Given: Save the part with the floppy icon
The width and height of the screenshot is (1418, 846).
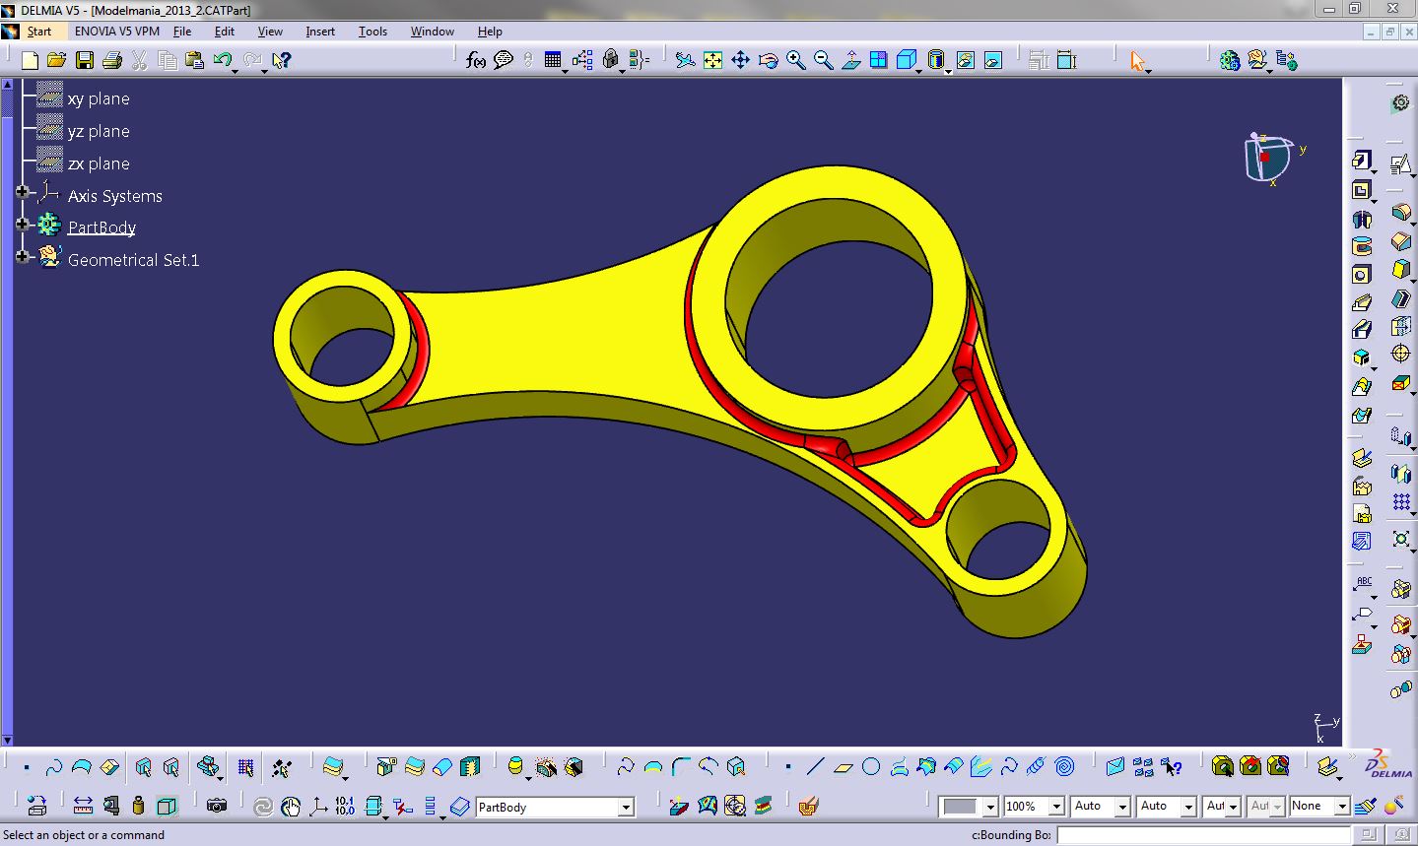Looking at the screenshot, I should tap(84, 60).
